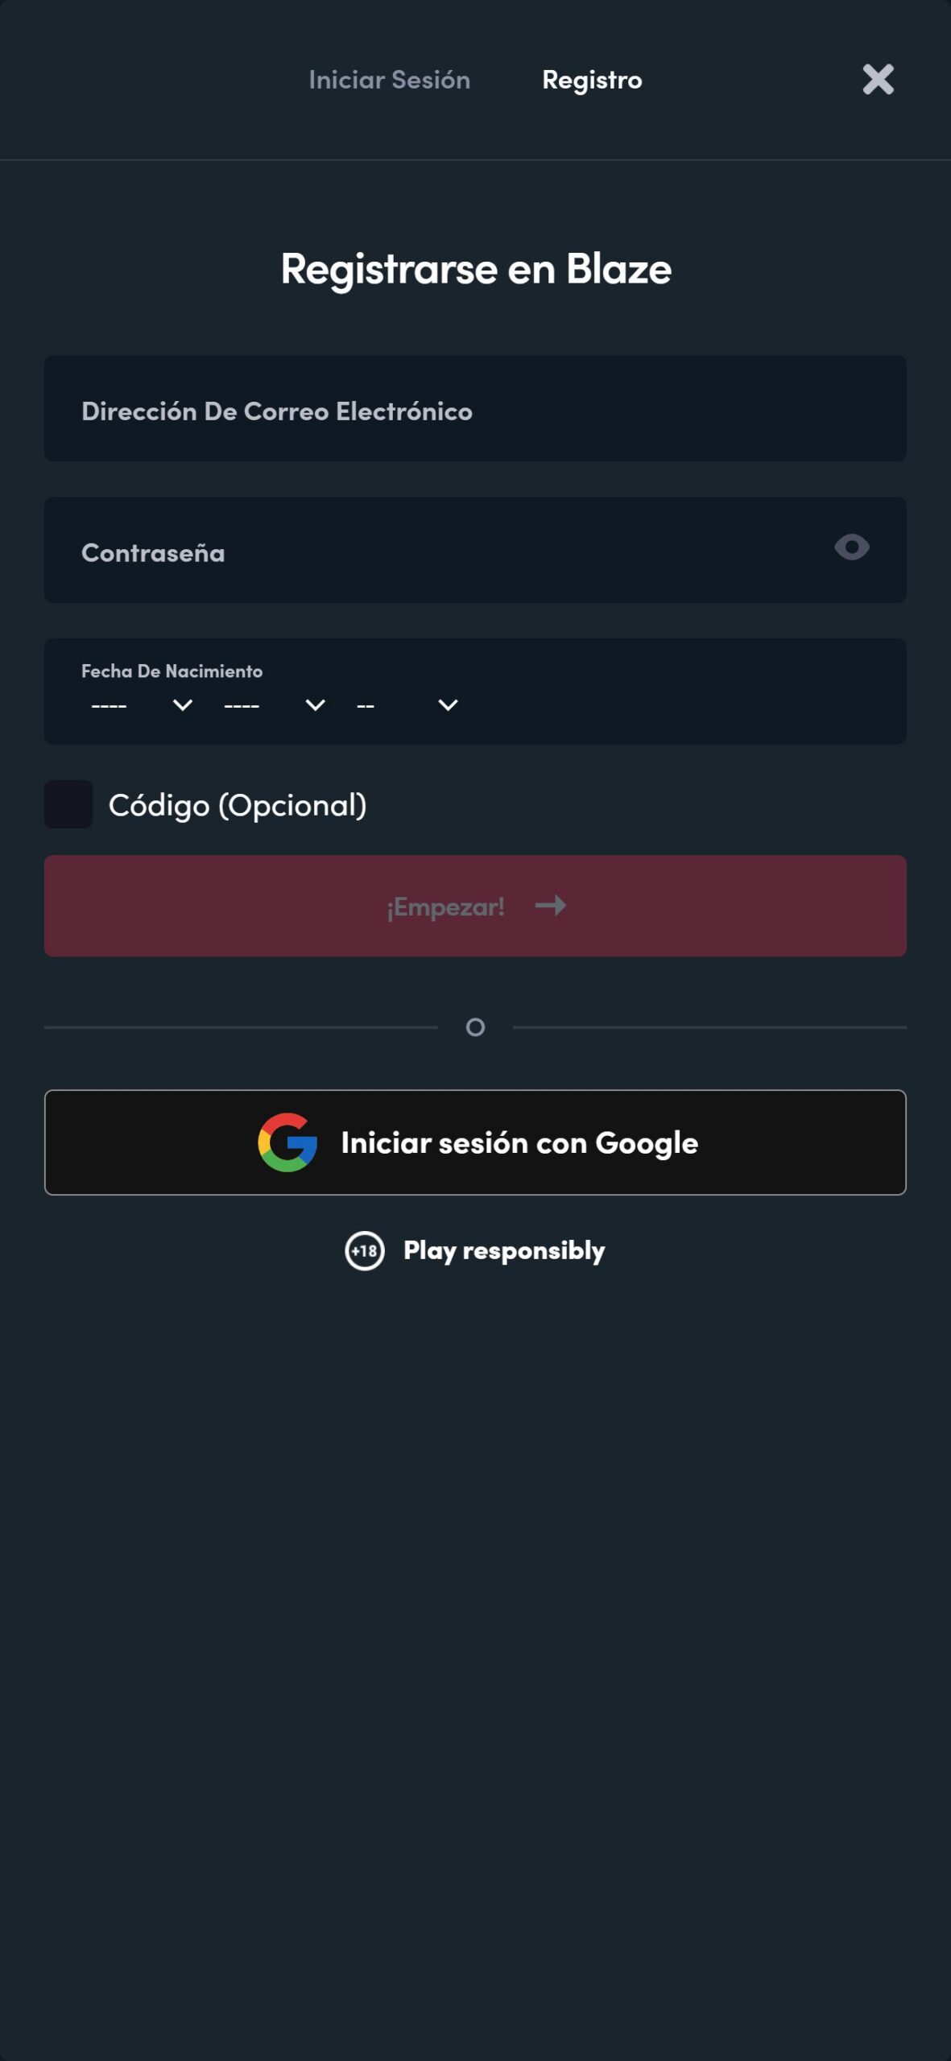Click the Google G logo

click(x=287, y=1142)
